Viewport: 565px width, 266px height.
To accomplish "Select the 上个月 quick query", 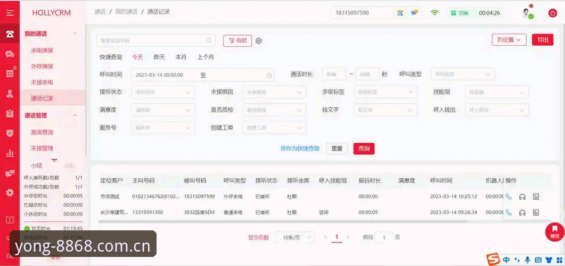I will tap(206, 57).
